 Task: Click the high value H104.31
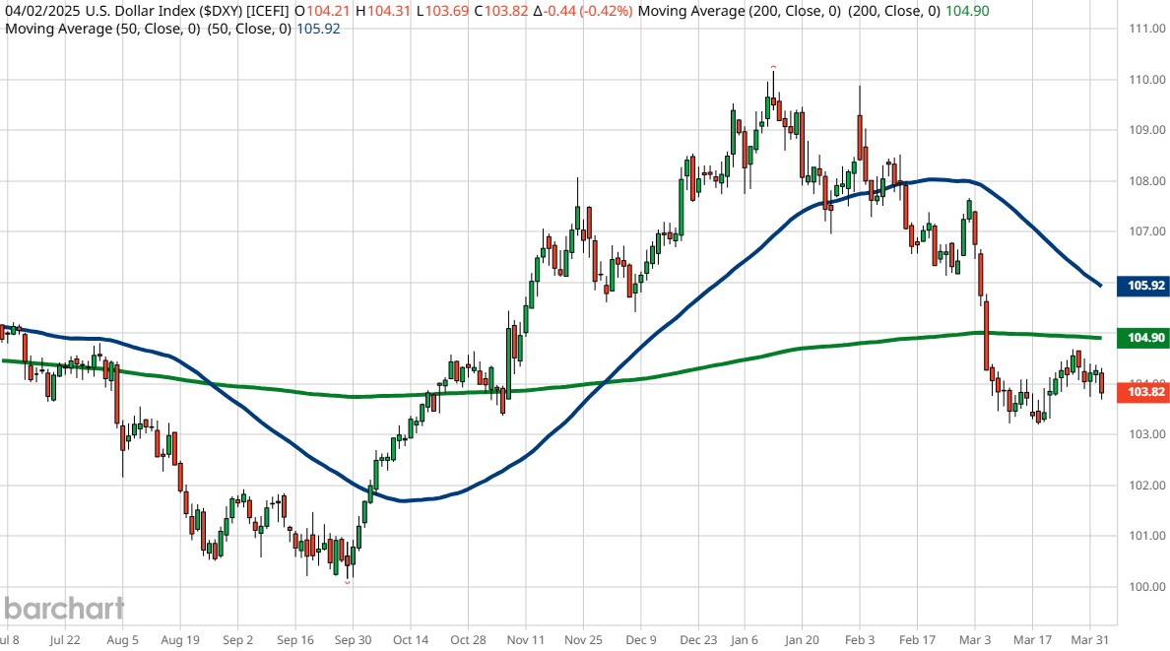point(383,11)
